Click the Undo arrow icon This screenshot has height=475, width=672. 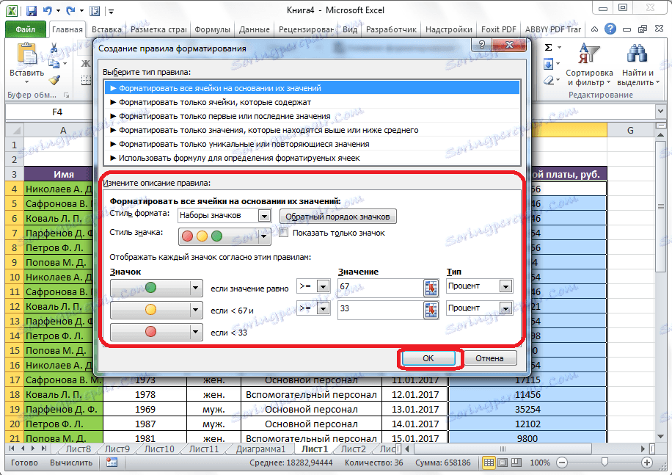point(48,11)
